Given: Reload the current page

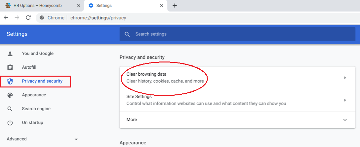Looking at the screenshot, I should [x=28, y=18].
